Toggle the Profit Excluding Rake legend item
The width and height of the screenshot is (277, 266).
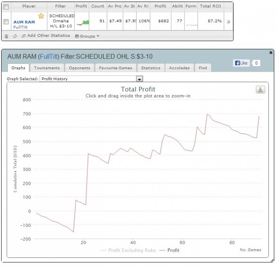(x=128, y=250)
